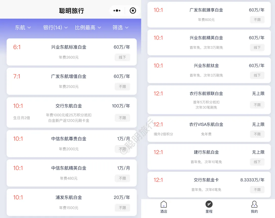Open 农行VISA东航白金 card details
Viewport: 275px width, 218px height.
206,125
